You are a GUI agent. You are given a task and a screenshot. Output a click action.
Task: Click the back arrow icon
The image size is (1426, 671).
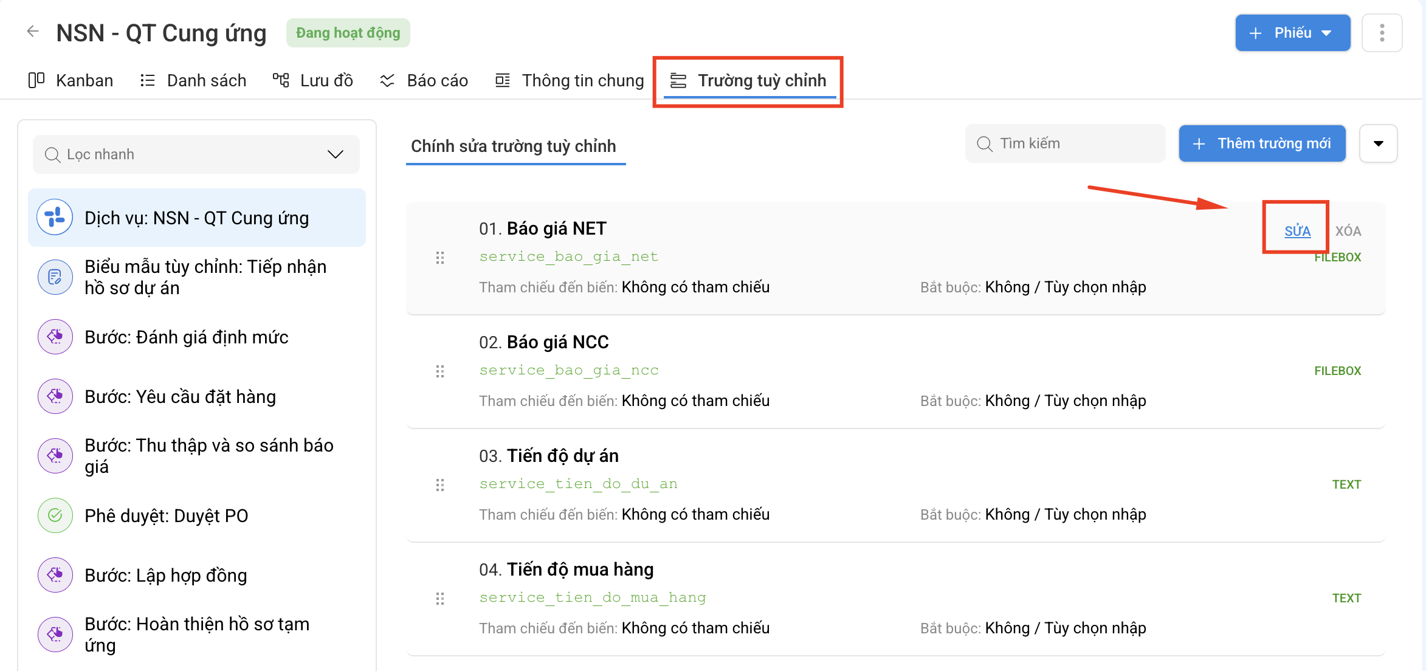pyautogui.click(x=33, y=32)
